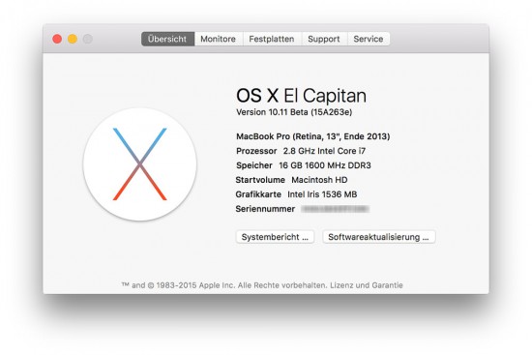Select the Übersicht tab

(167, 39)
